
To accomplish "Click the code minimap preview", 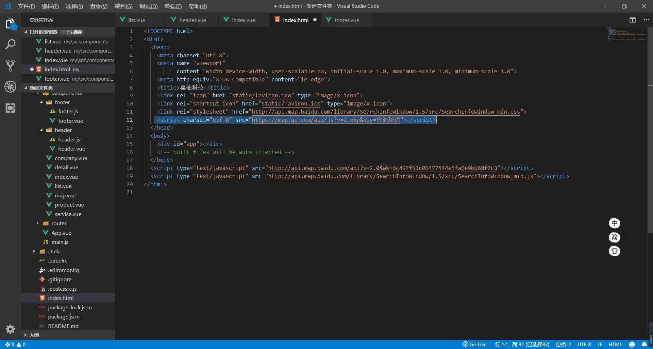I will [627, 34].
